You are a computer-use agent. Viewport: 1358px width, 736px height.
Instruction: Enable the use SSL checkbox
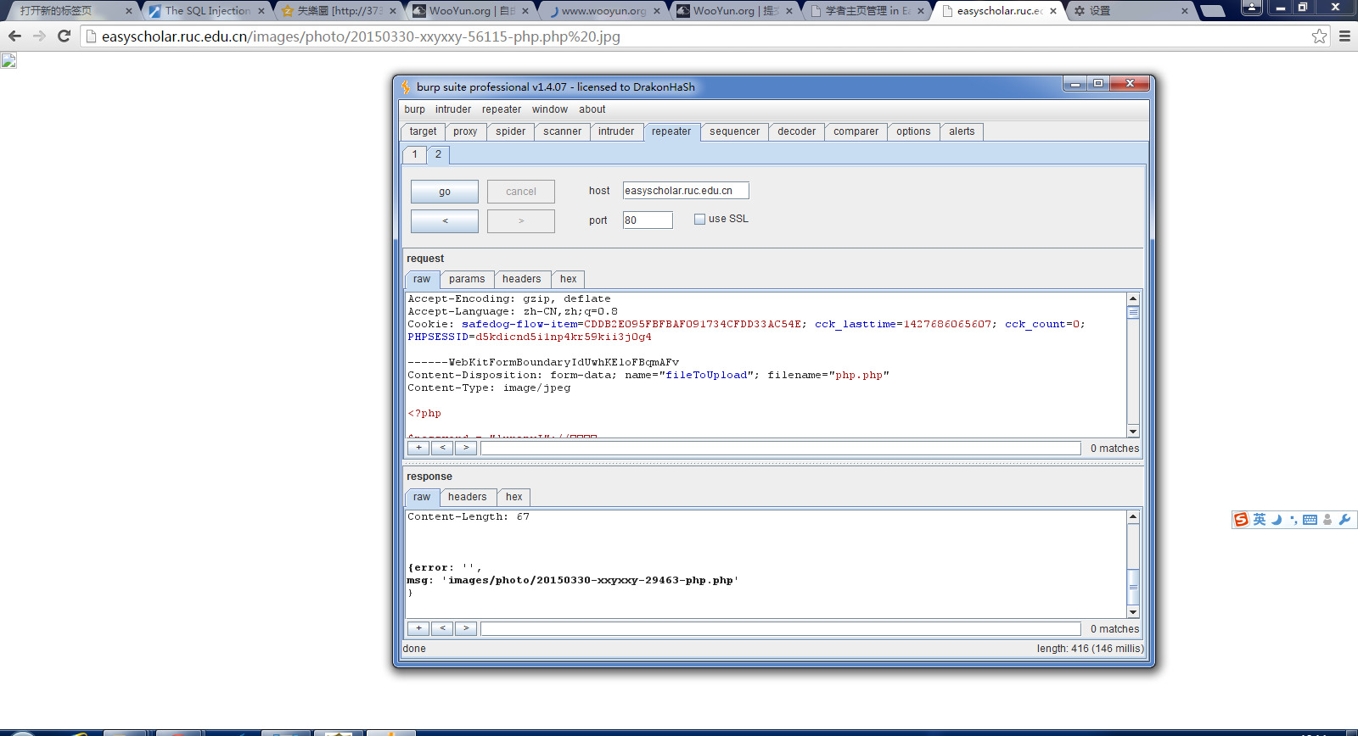click(x=699, y=219)
